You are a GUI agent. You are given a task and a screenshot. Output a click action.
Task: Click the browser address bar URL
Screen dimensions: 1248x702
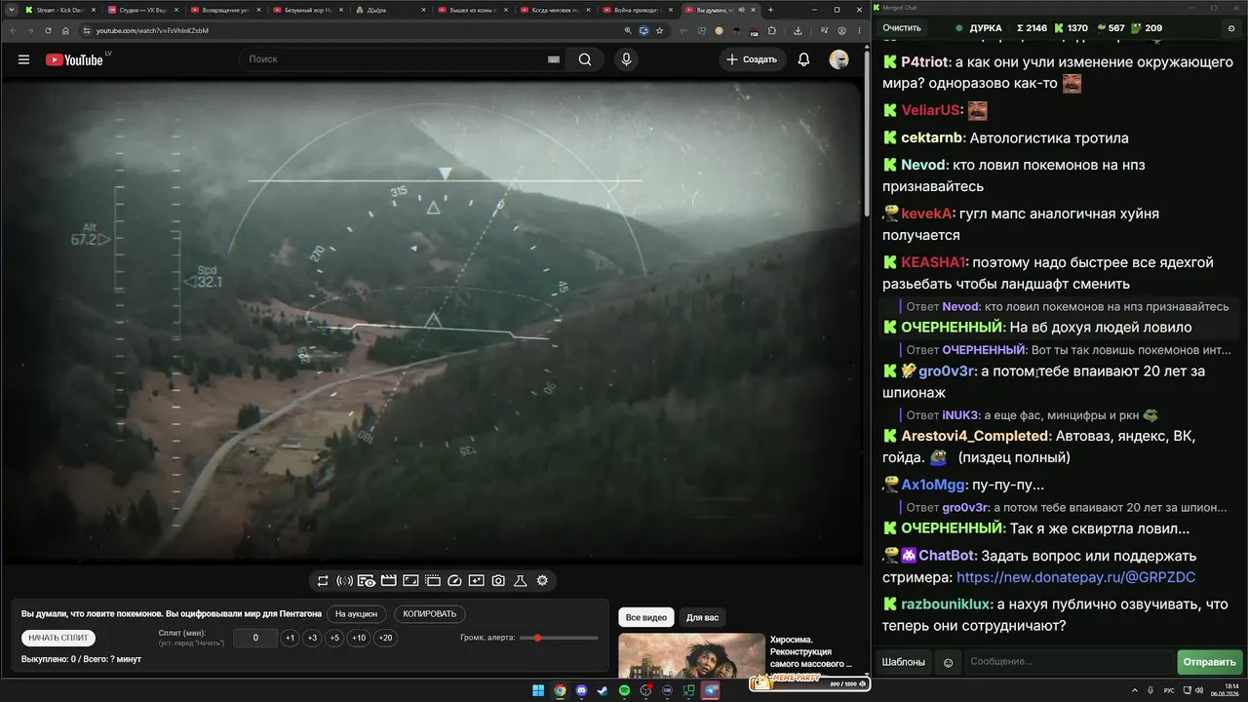tap(152, 30)
